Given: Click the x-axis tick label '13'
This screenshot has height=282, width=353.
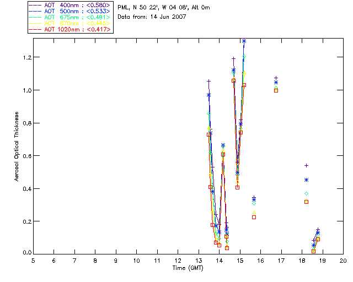Looking at the screenshot, I should [x=199, y=261].
